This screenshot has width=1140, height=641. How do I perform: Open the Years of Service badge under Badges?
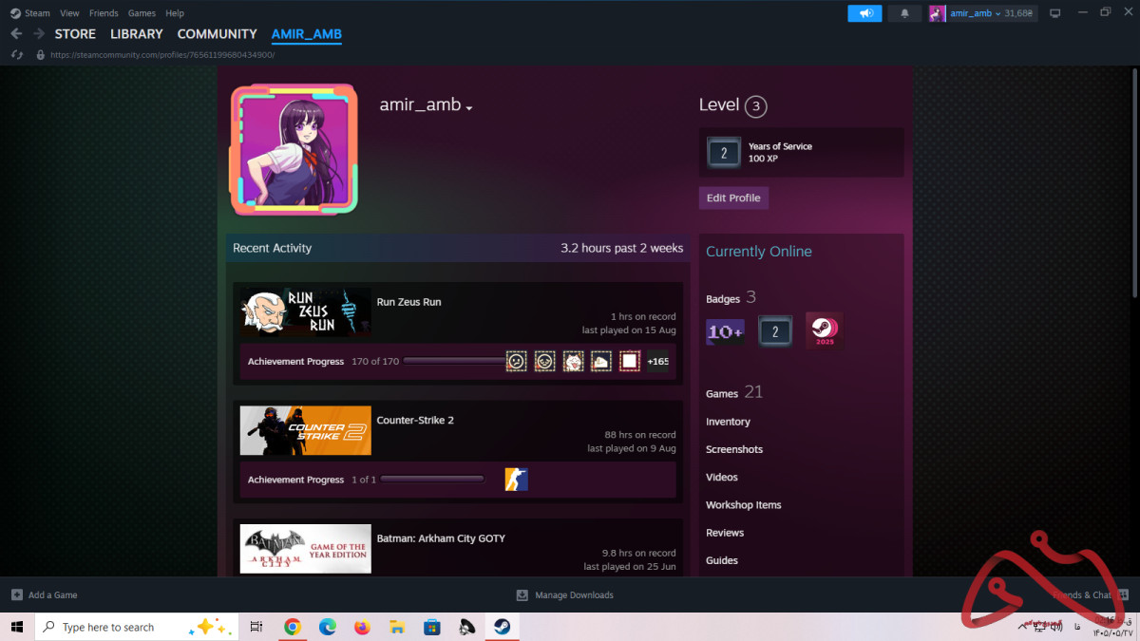point(775,331)
